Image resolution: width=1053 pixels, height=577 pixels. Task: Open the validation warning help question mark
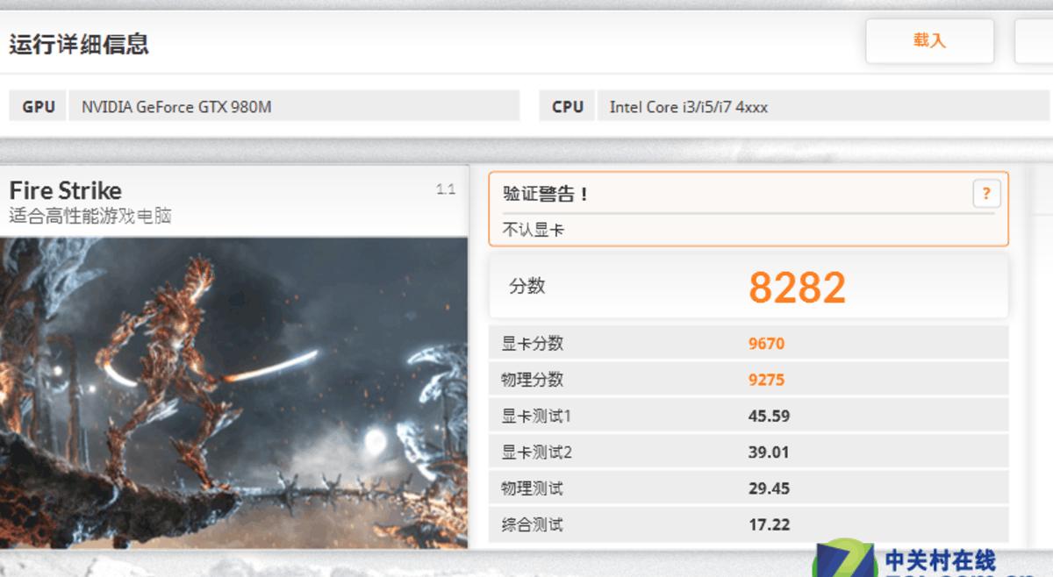(x=986, y=194)
